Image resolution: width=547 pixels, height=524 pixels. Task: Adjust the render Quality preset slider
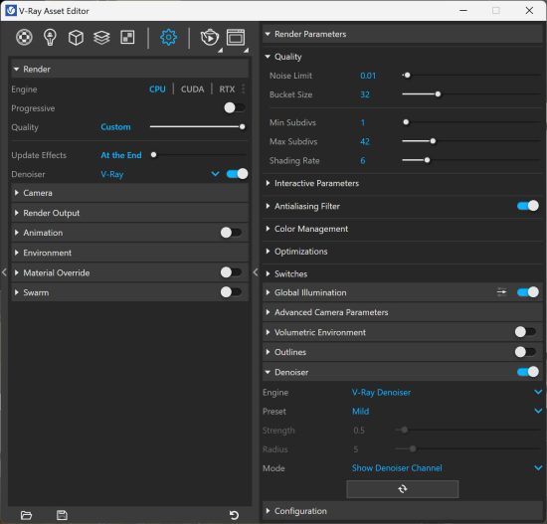(198, 126)
